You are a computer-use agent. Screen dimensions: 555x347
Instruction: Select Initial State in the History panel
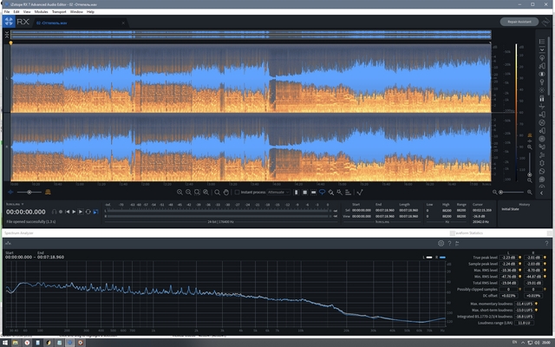512,209
